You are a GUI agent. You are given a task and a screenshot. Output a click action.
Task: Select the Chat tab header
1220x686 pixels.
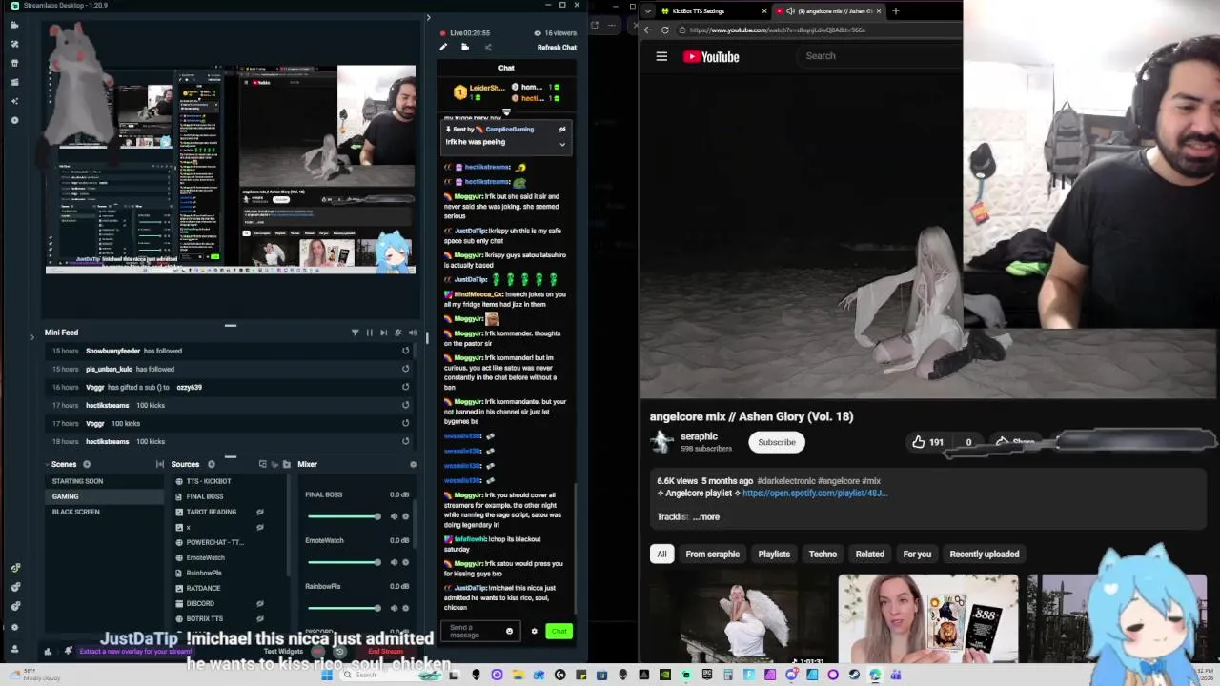coord(506,68)
